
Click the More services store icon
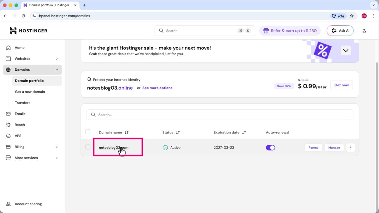point(8,158)
